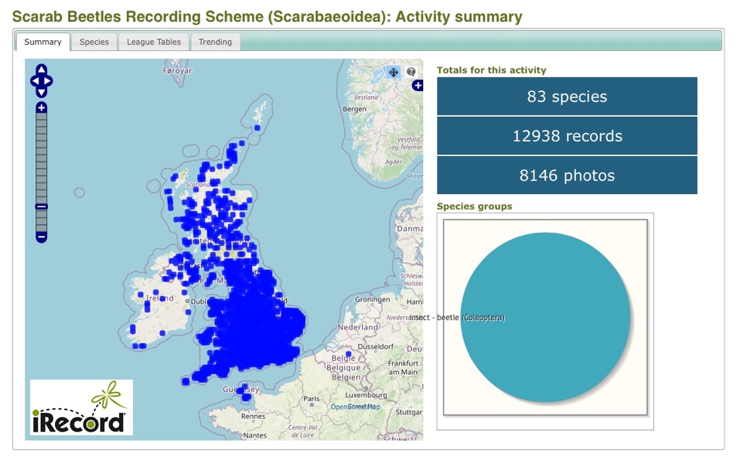
Task: Pan the map west with left arrow
Action: 34,80
